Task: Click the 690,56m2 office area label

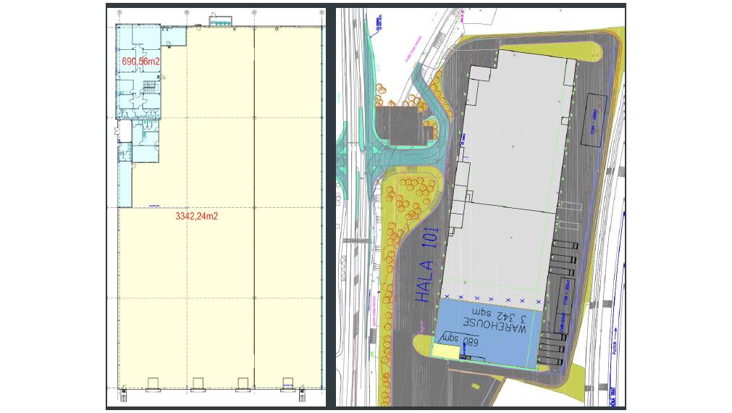Action: 141,61
